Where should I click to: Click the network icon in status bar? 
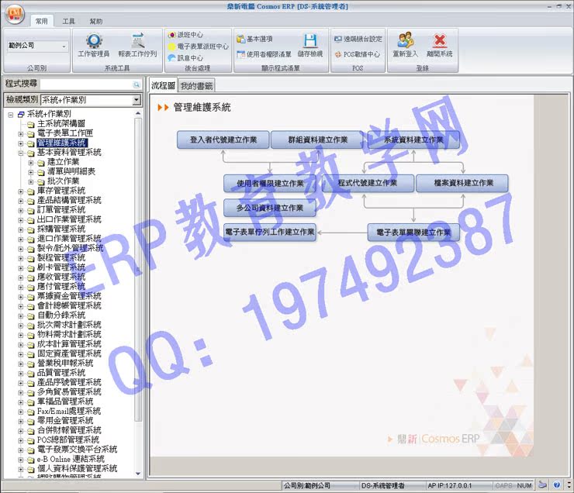coord(543,485)
